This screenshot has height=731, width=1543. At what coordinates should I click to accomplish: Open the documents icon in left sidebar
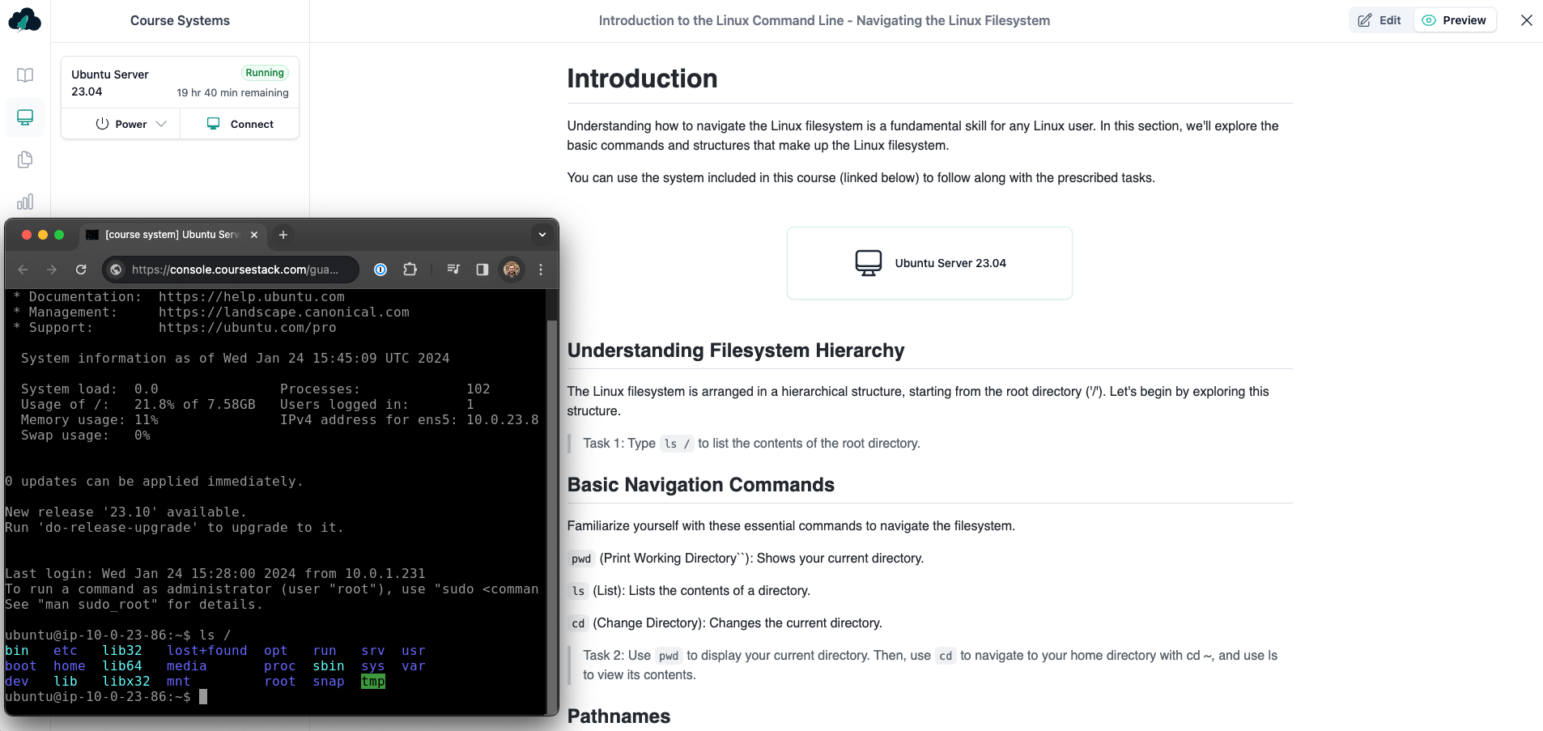tap(25, 159)
